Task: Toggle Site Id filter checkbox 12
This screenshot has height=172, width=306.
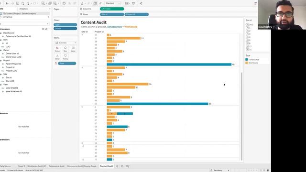Action: [247, 46]
